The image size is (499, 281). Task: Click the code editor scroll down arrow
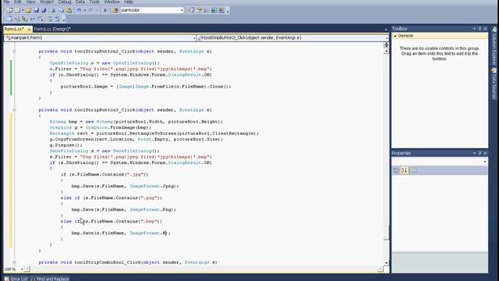click(387, 263)
